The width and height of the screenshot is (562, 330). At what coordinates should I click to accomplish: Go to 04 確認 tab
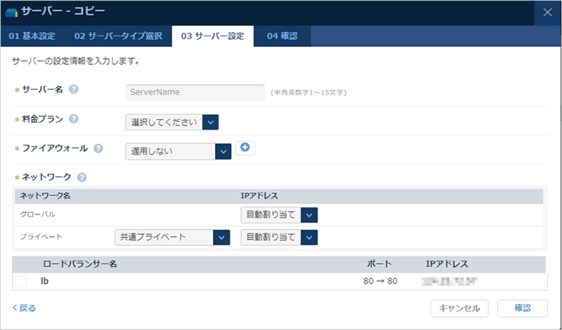(x=282, y=36)
